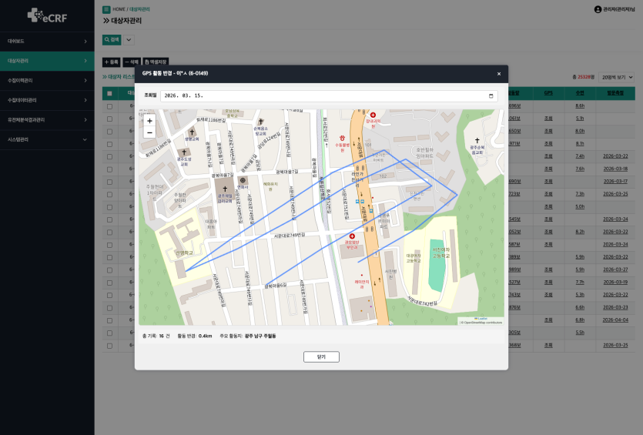Check the last row checkbox in subject list

(x=109, y=346)
